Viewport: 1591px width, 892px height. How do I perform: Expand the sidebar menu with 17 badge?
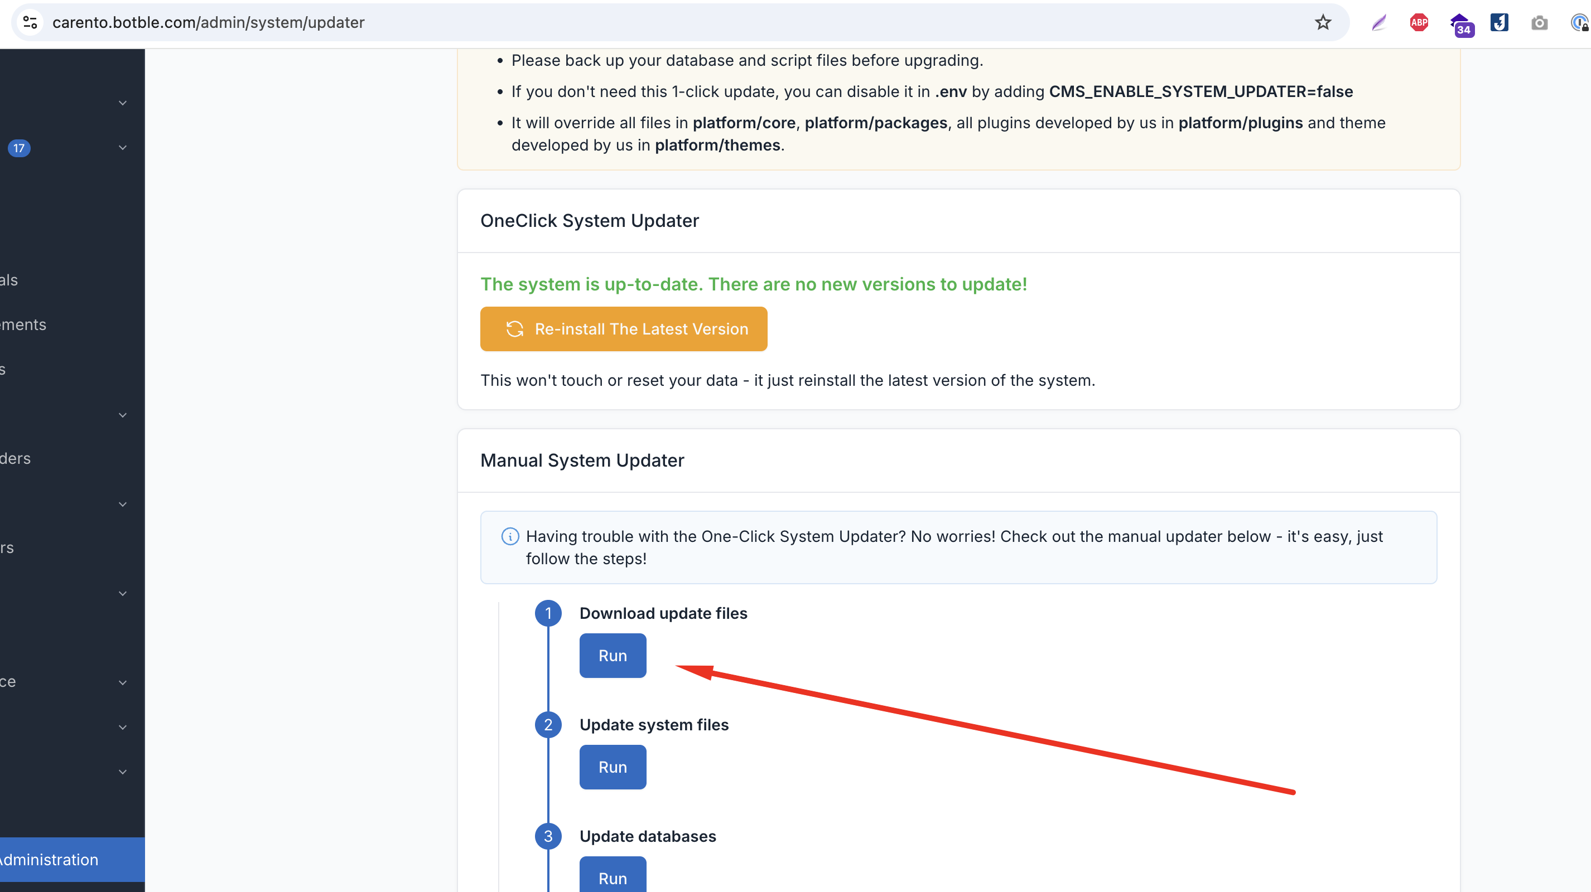tap(122, 148)
